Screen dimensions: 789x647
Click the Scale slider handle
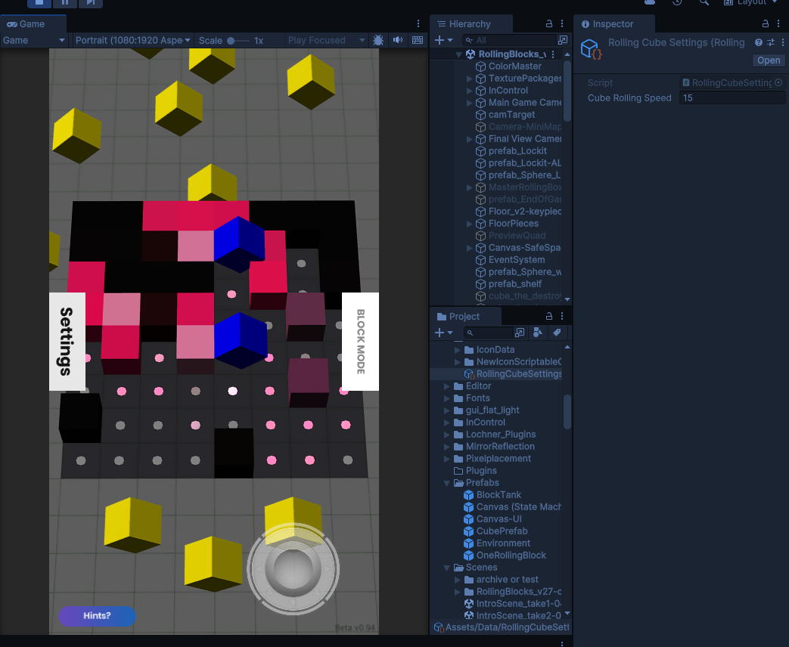pos(231,40)
